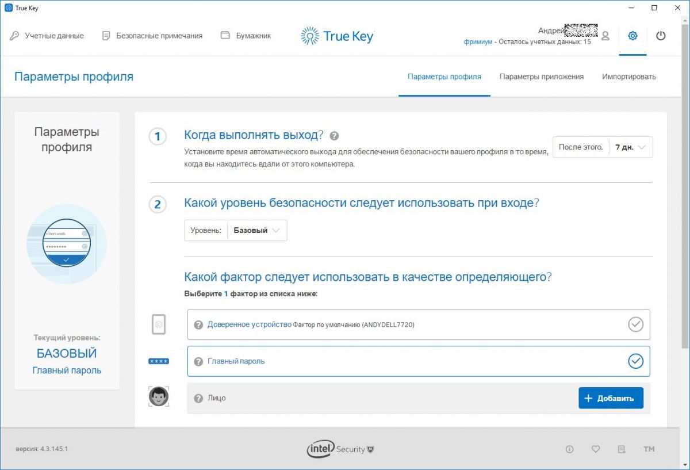Click the help icon next to Главный пароль
Screen dimensions: 690x470
(198, 361)
